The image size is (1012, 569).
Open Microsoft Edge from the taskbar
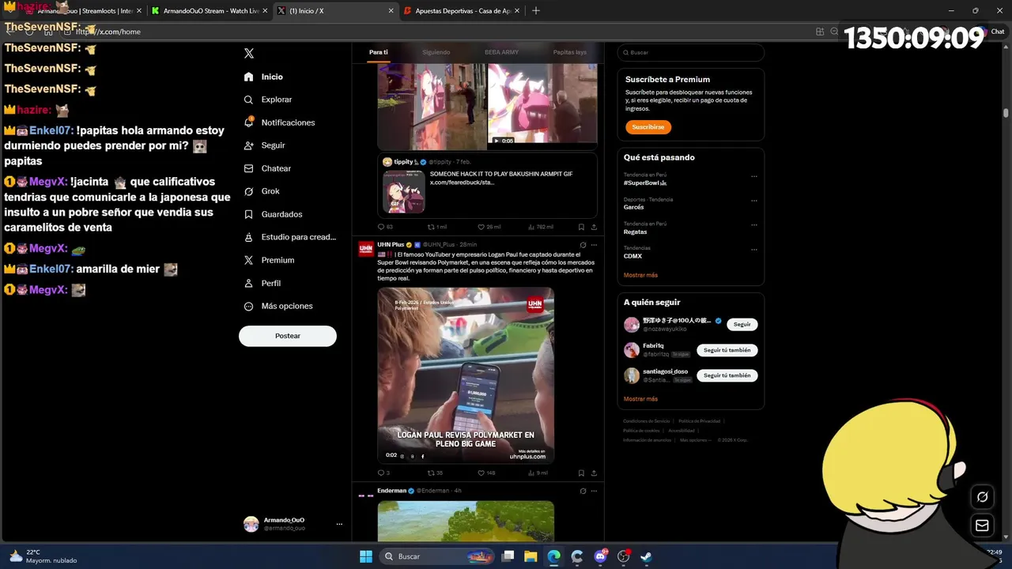[554, 556]
